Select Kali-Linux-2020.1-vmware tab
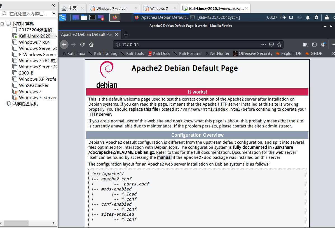The height and width of the screenshot is (228, 335). 215,8
